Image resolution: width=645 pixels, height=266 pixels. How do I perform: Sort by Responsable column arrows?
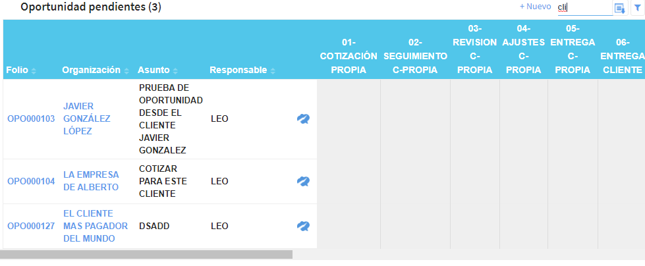(x=273, y=70)
